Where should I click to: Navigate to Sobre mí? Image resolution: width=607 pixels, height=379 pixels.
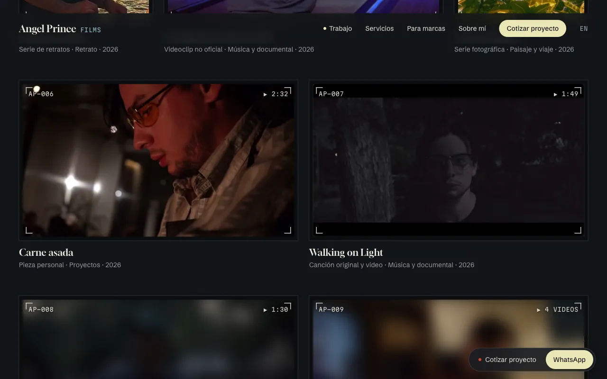(472, 28)
